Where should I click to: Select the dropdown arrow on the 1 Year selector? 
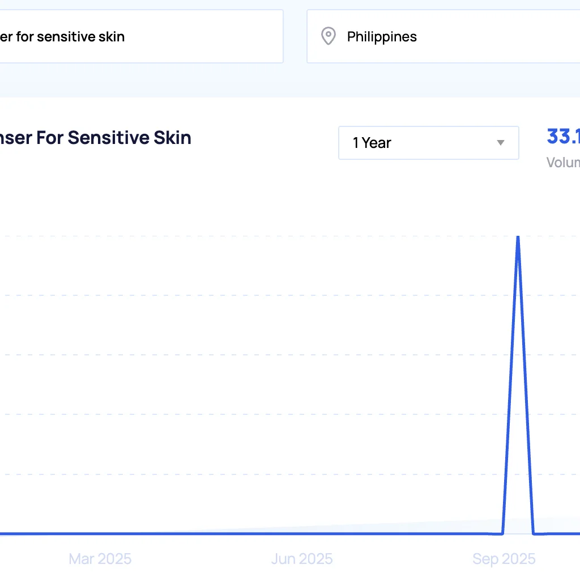click(x=501, y=143)
